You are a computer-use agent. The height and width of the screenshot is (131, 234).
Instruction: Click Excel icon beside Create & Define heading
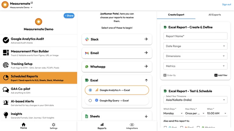click(x=165, y=27)
